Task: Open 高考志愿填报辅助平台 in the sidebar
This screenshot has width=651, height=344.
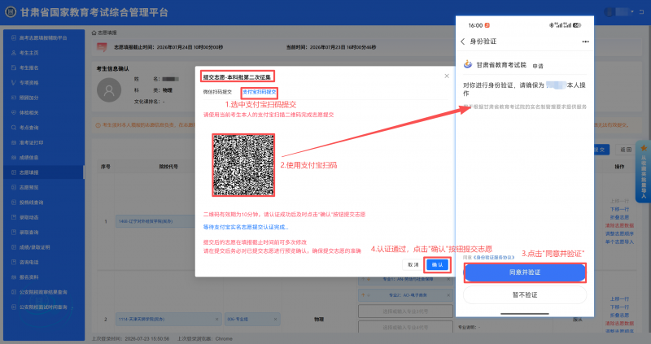Action: [x=44, y=37]
